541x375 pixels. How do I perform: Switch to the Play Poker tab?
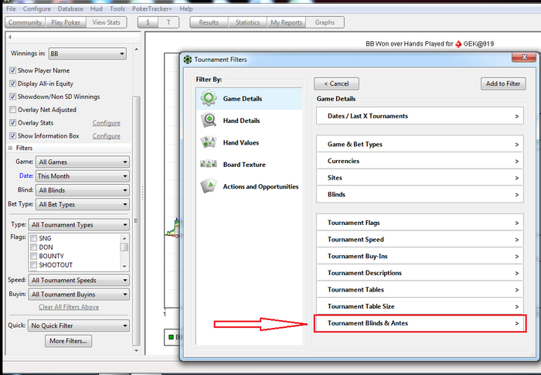(66, 22)
